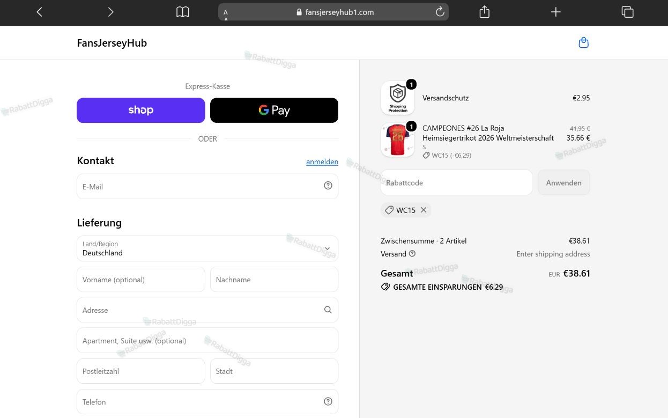Remove the WC15 discount with the X

[424, 210]
